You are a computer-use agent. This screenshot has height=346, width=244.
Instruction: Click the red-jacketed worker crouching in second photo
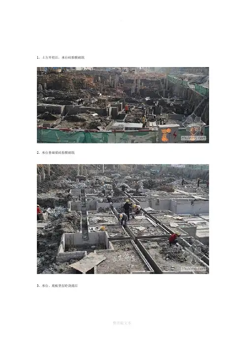[x=174, y=239]
